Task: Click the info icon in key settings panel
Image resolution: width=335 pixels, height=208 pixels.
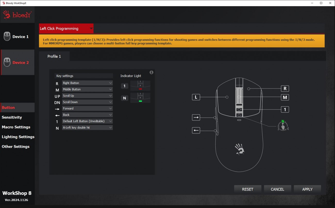Action: coord(152,72)
